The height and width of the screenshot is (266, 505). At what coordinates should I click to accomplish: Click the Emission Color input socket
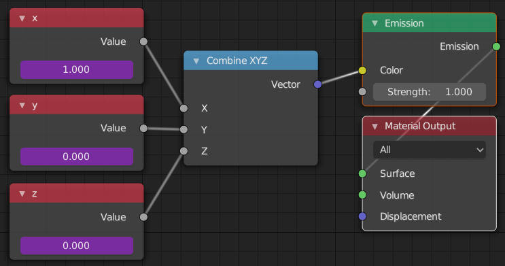[x=362, y=70]
